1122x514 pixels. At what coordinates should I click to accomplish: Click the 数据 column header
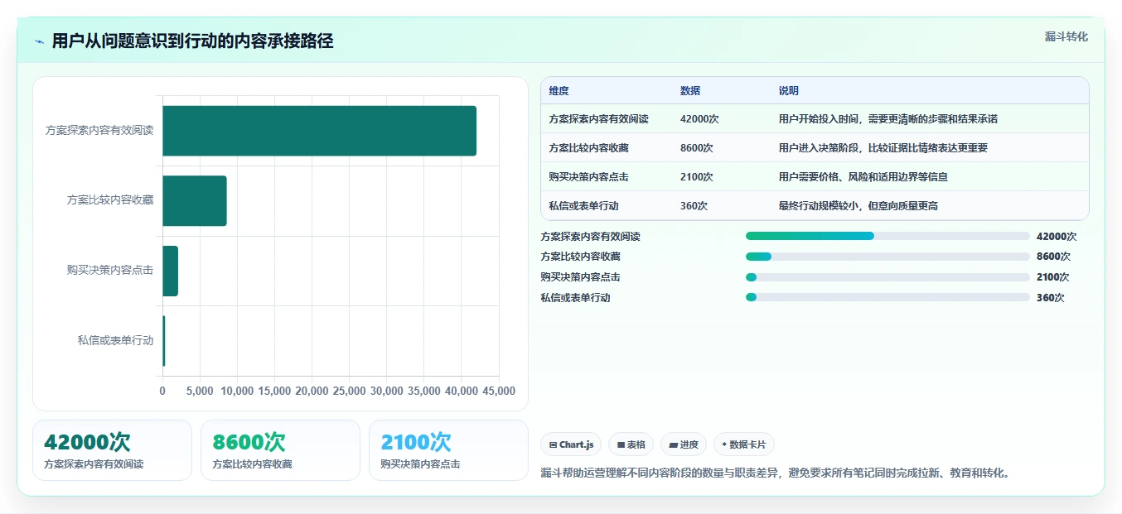pos(690,91)
